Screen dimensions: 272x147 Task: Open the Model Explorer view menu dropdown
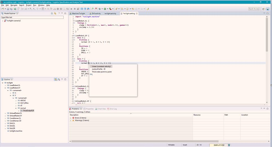tap(59, 14)
